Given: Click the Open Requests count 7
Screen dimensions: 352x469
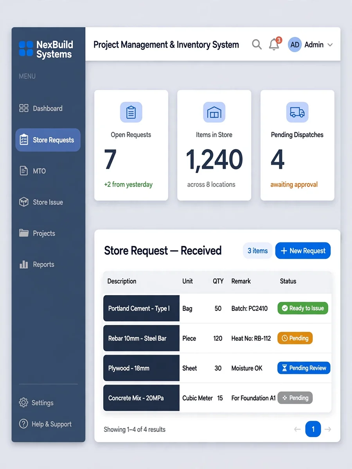Looking at the screenshot, I should pos(110,159).
